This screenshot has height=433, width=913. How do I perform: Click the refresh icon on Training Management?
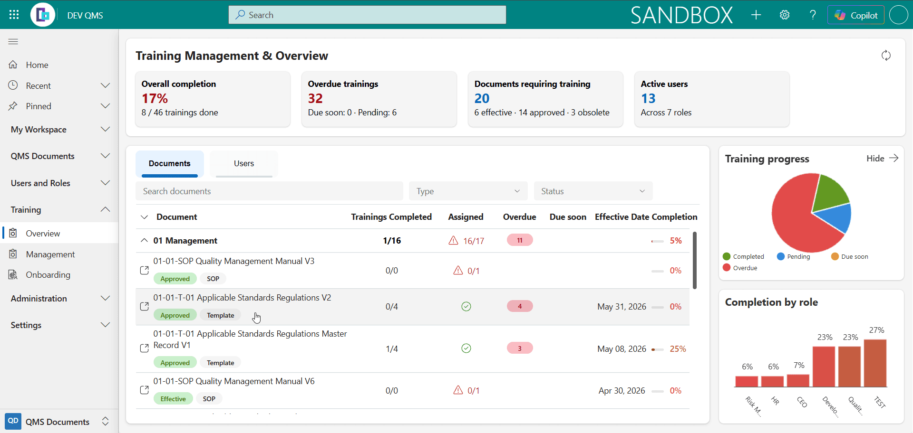[886, 56]
